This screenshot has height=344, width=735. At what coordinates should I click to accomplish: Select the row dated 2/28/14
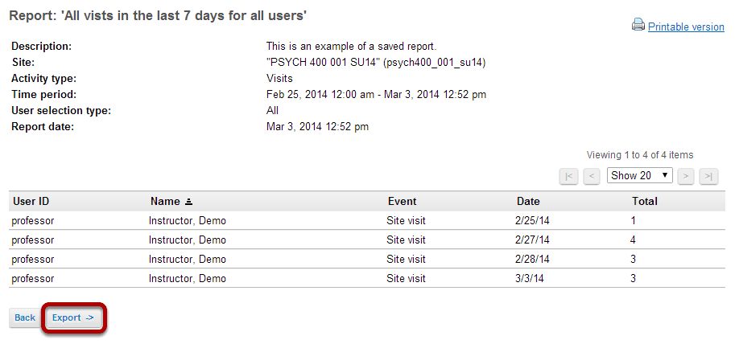367,260
